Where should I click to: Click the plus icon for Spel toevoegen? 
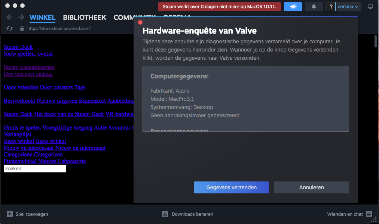(x=10, y=214)
